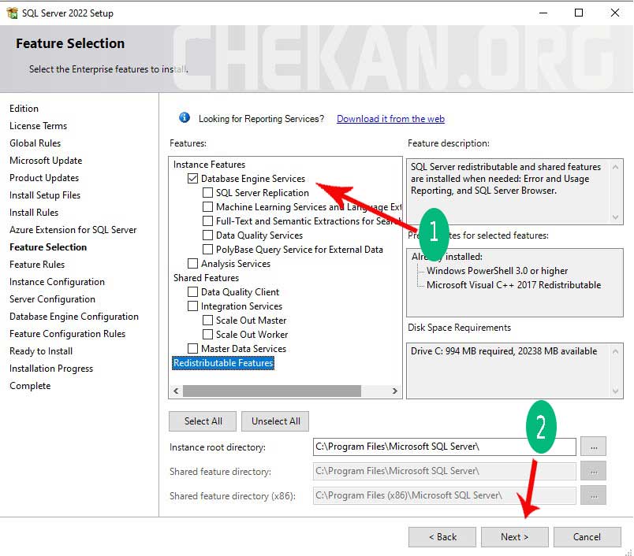634x556 pixels.
Task: Select Install Rules step
Action: pos(34,213)
